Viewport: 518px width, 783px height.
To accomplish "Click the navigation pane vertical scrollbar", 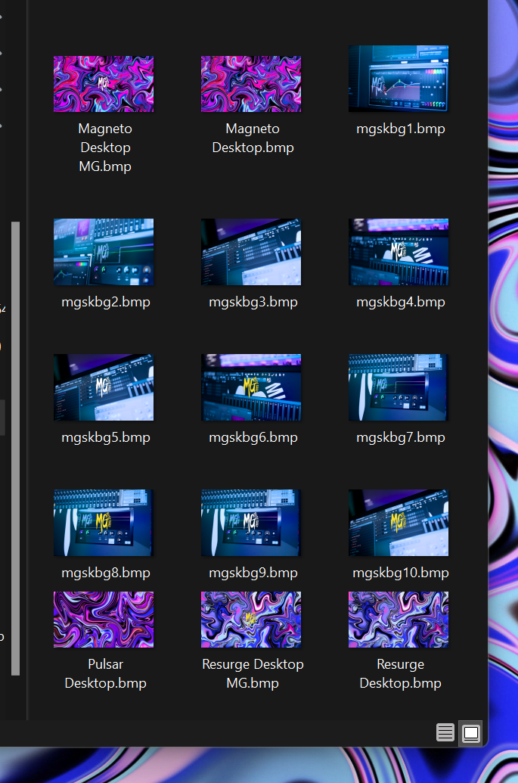I will [x=15, y=446].
